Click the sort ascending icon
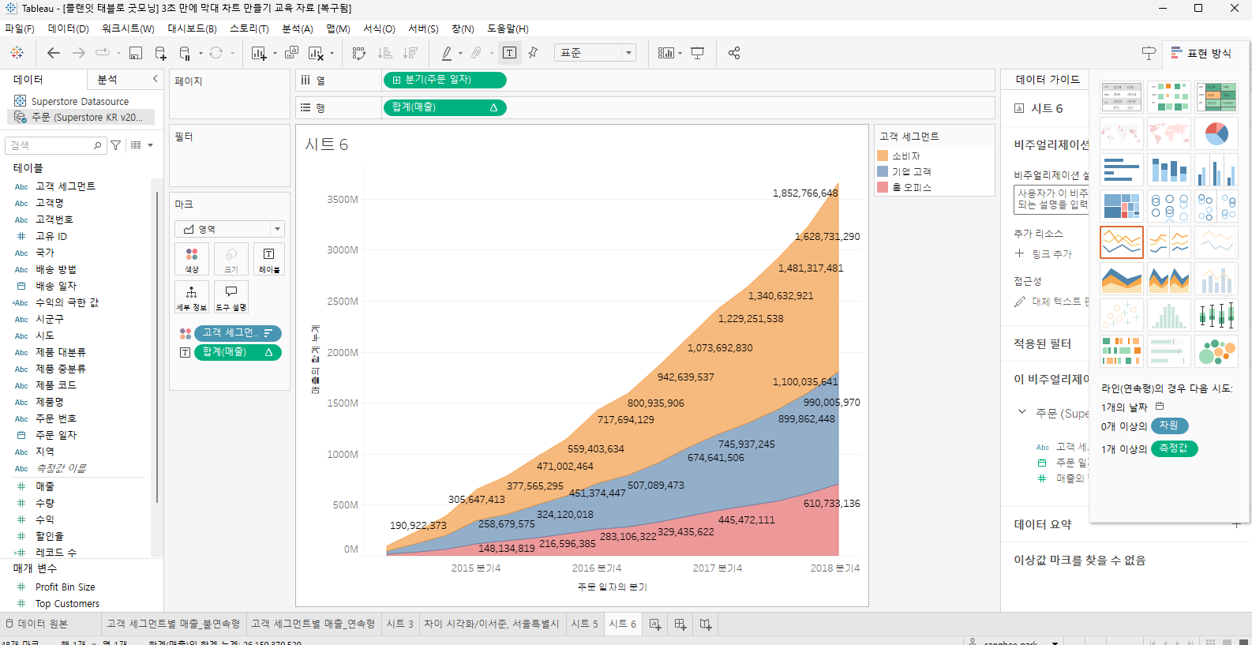 (385, 53)
